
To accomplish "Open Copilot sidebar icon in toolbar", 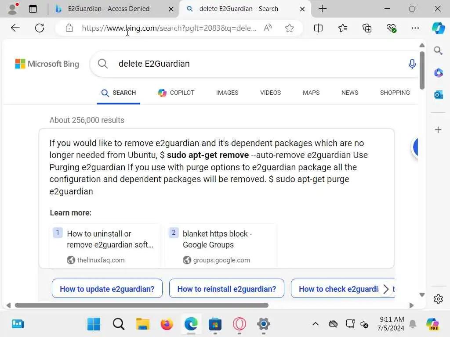I will coord(438,28).
